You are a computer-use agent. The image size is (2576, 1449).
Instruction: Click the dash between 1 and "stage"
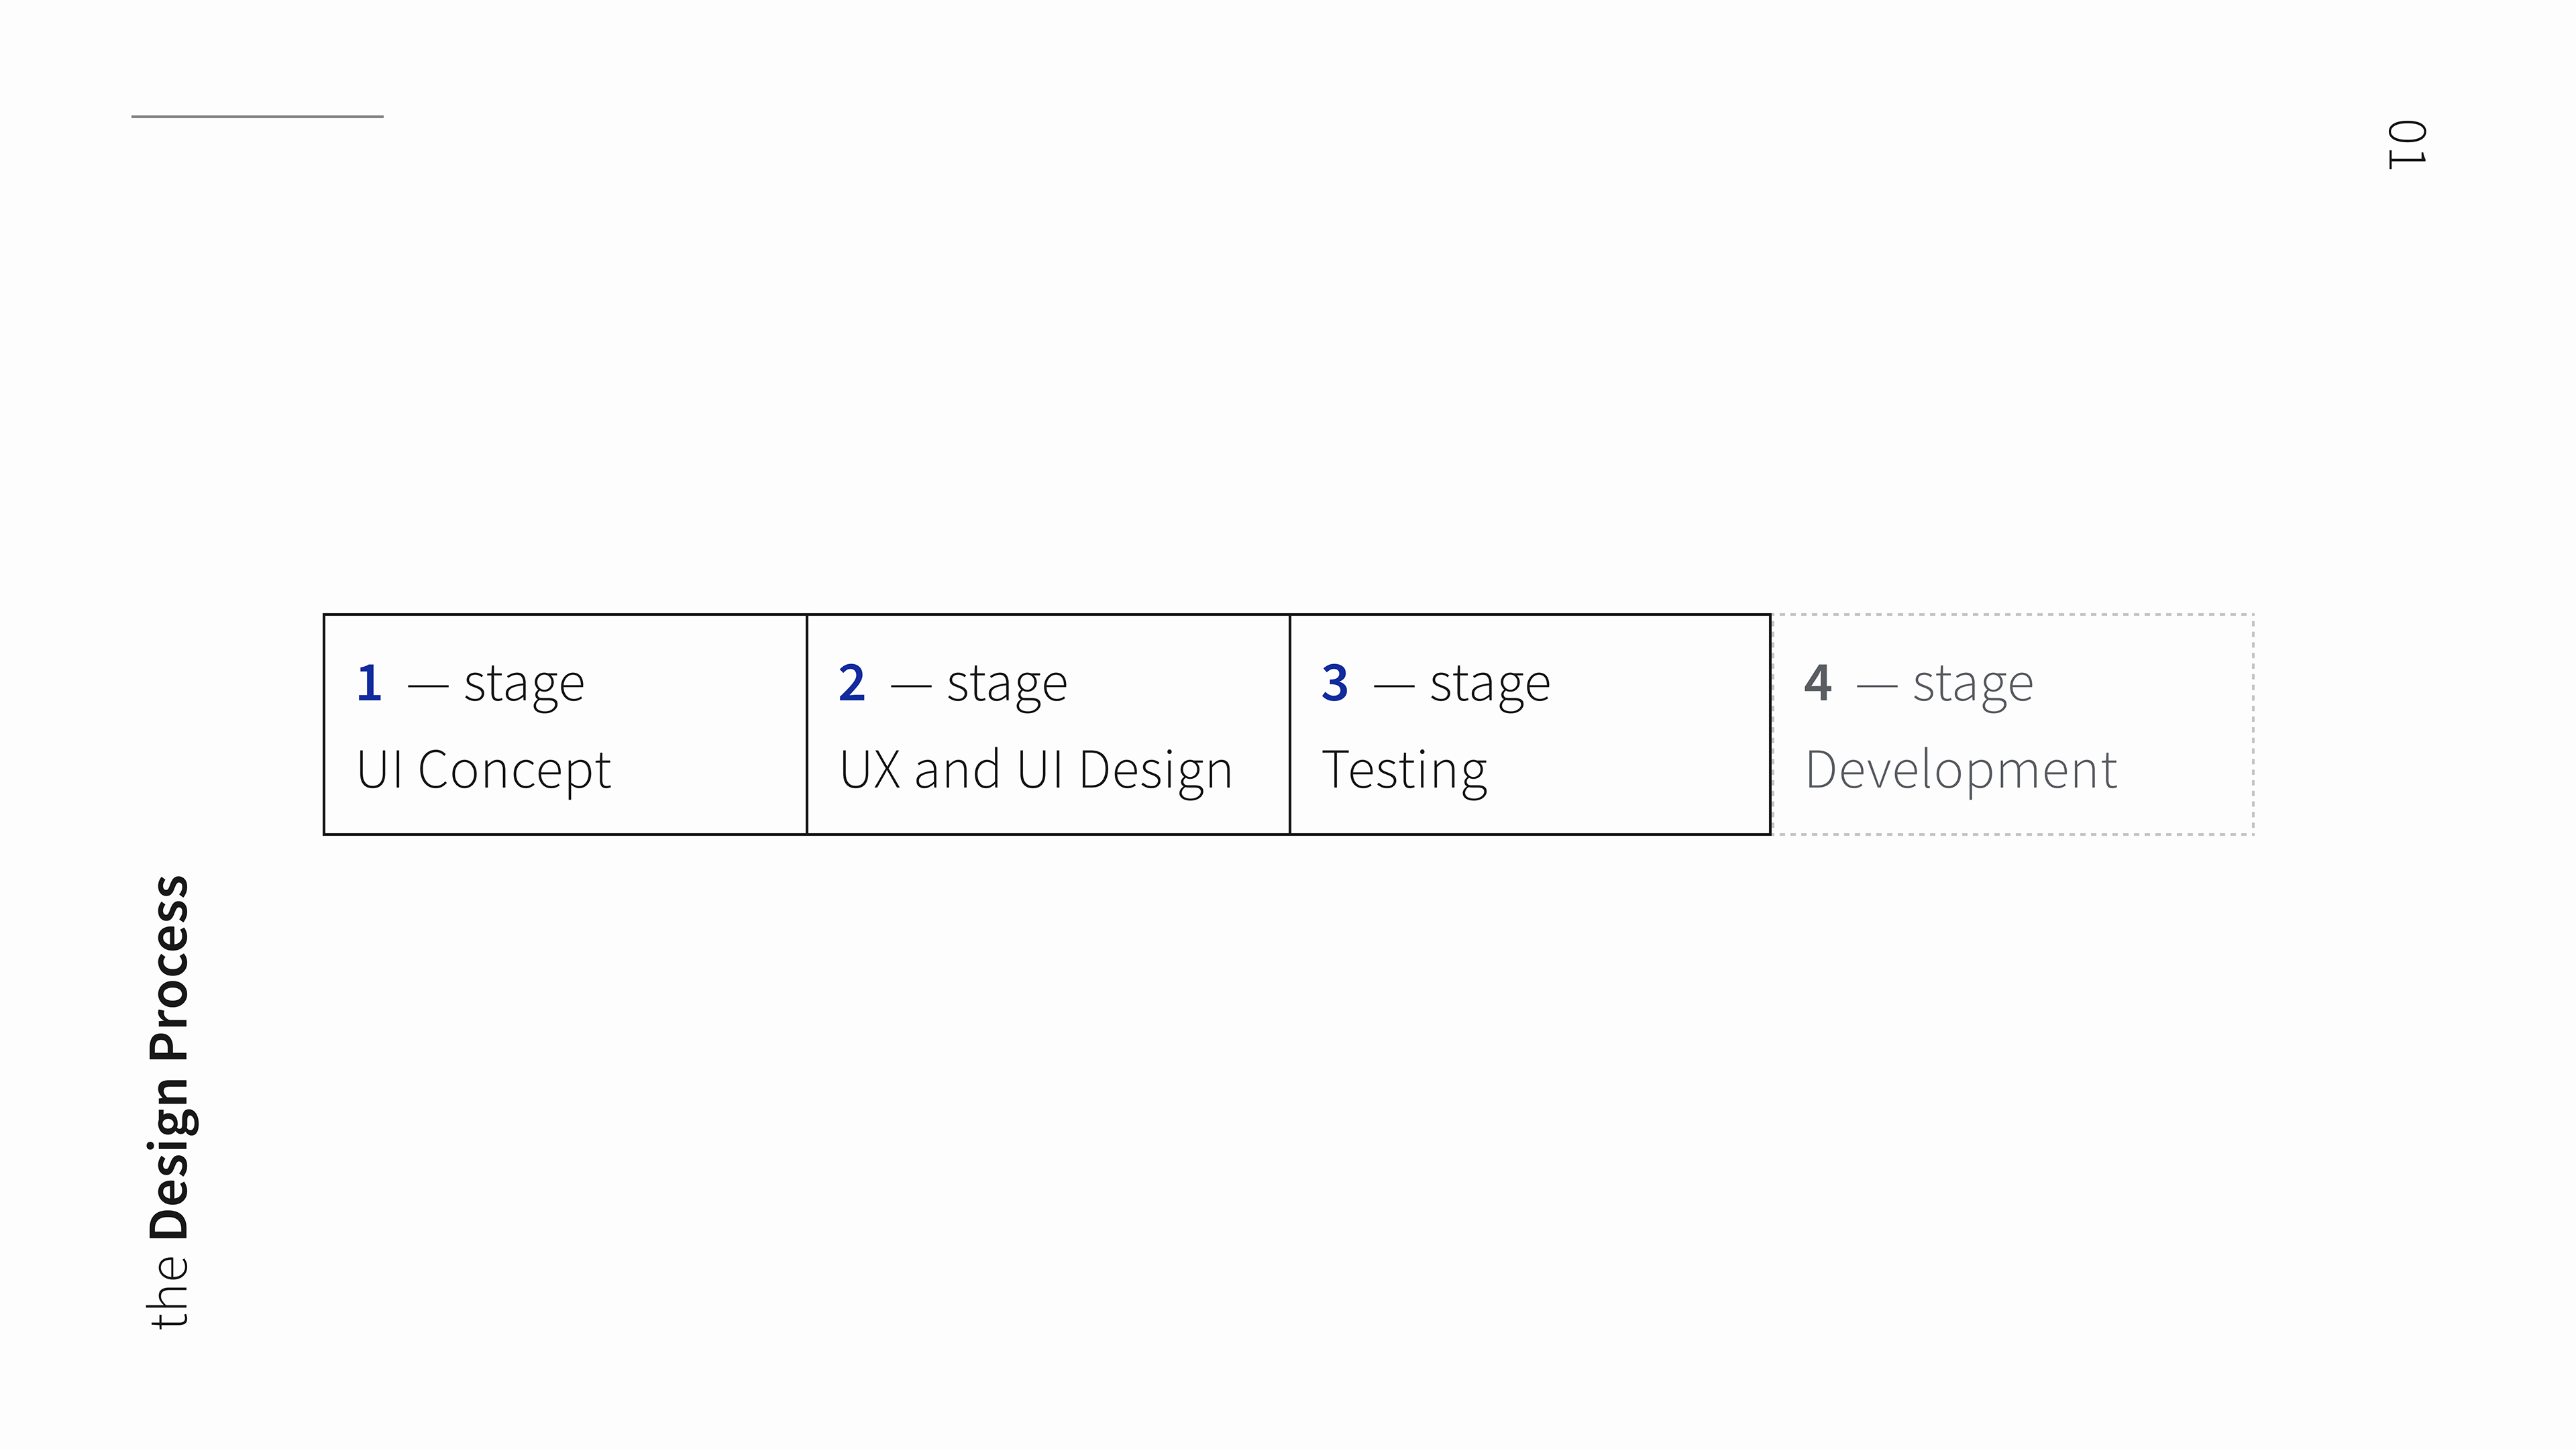(x=427, y=687)
